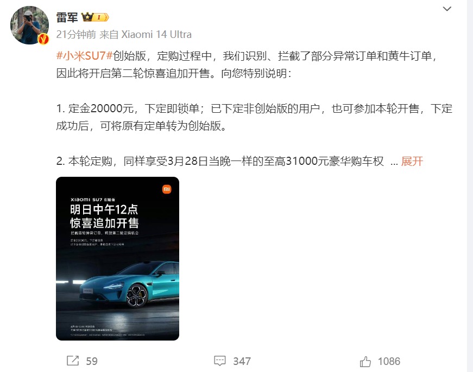Open comments via speech bubble icon
The image size is (473, 372).
click(219, 361)
